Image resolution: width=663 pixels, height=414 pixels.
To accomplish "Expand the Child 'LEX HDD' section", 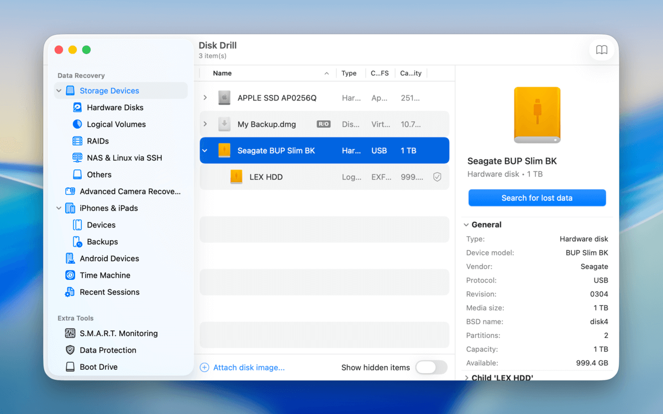I will [x=466, y=378].
